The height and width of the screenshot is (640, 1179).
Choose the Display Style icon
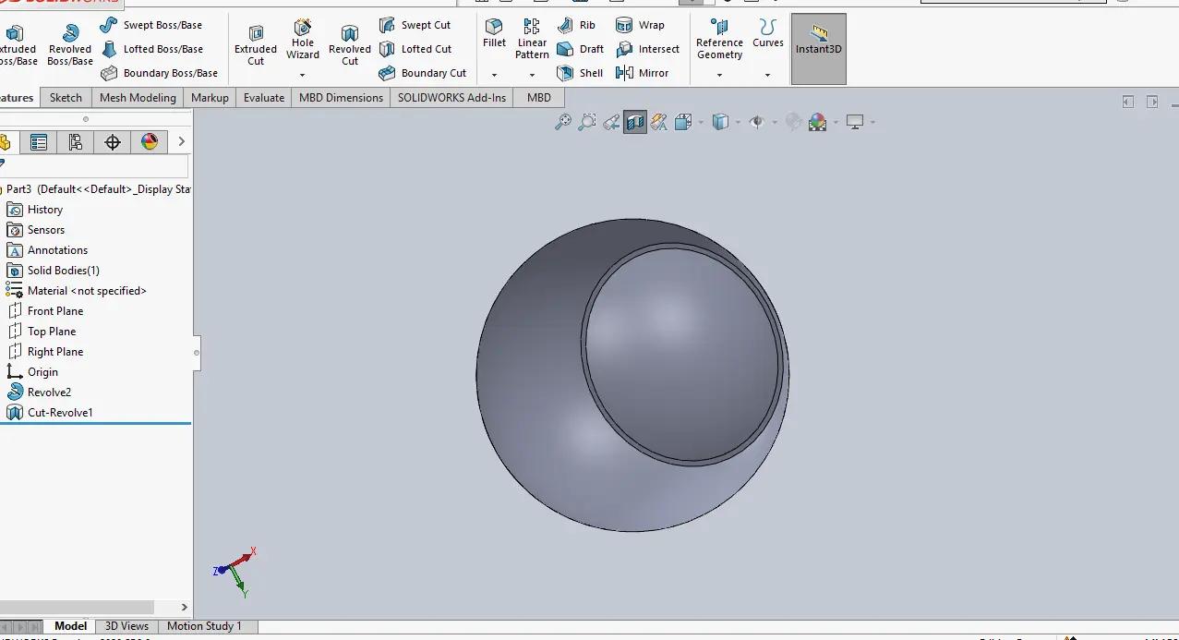pos(720,122)
